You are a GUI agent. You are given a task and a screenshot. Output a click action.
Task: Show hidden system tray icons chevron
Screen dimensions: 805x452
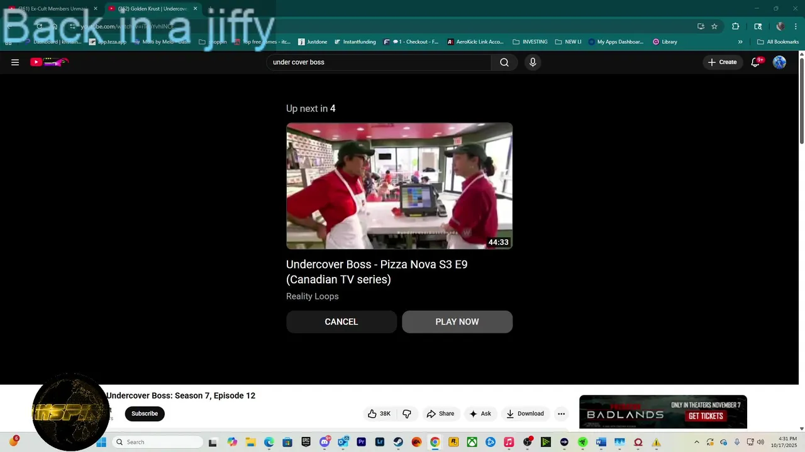(x=696, y=442)
